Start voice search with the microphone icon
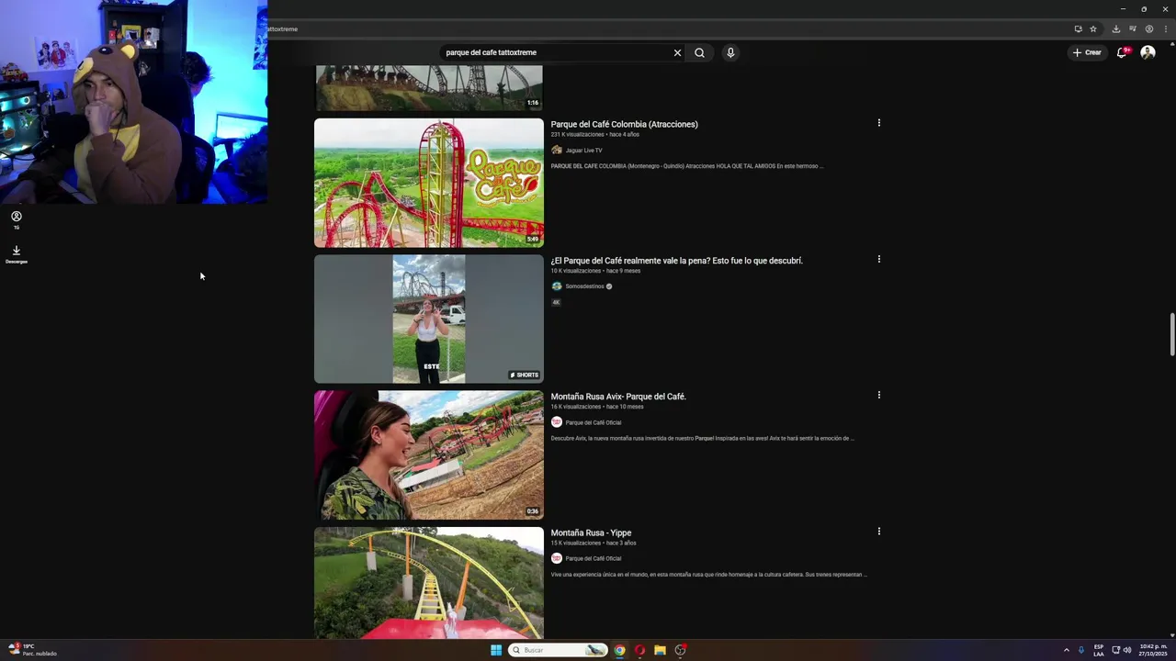This screenshot has height=661, width=1176. (x=730, y=52)
